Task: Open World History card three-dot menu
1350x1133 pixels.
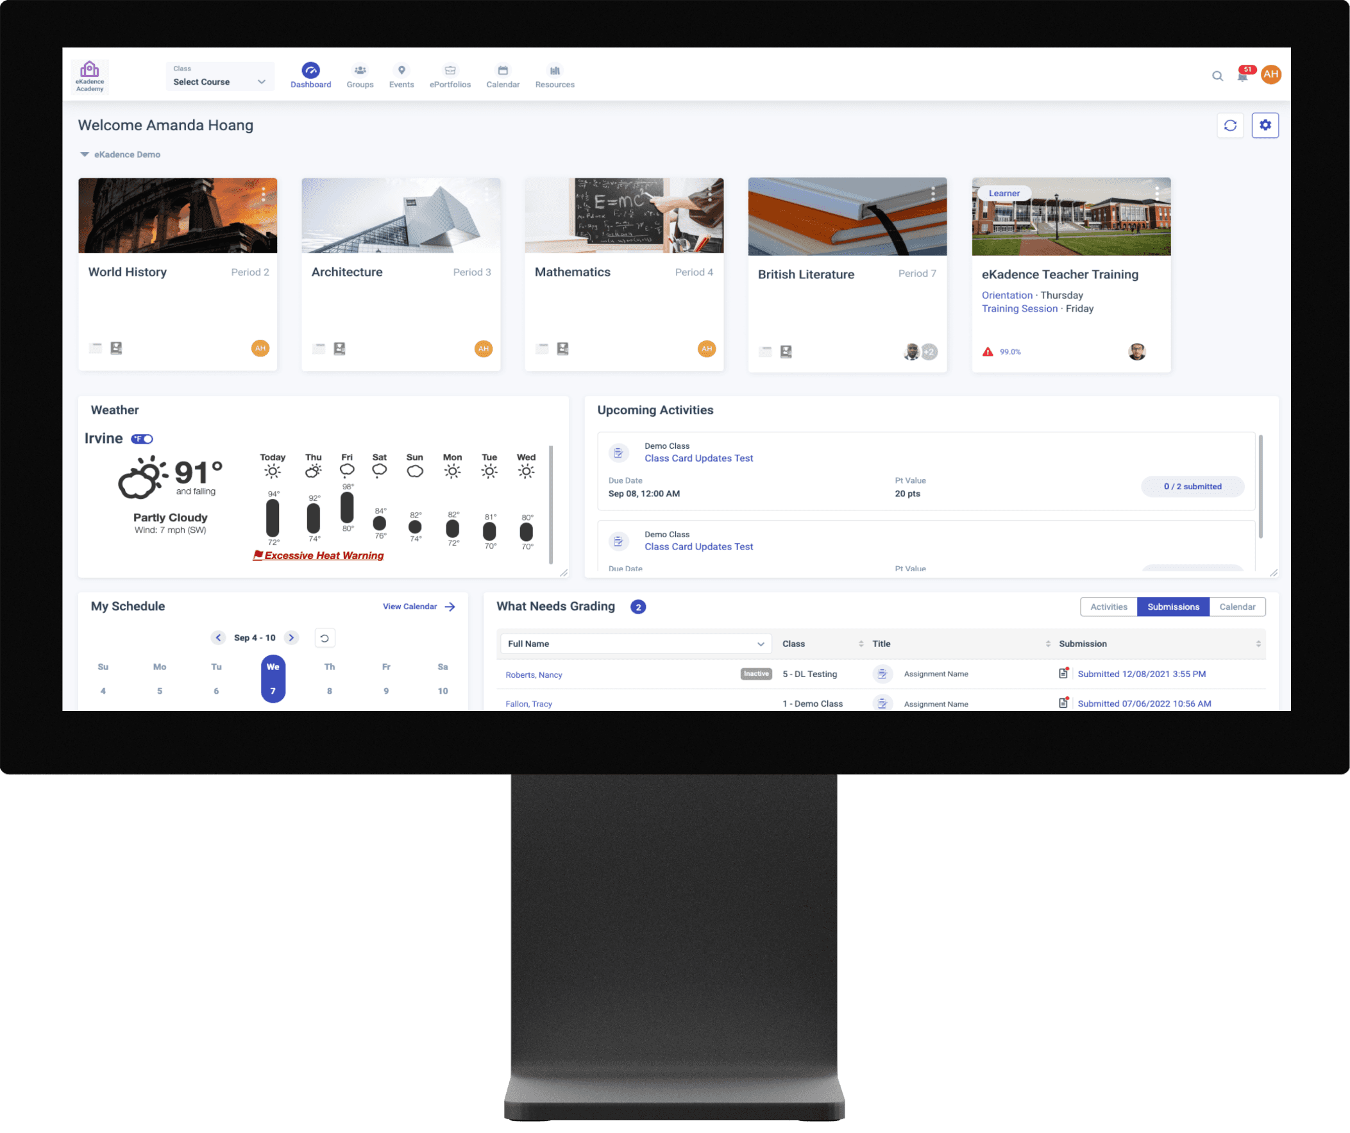Action: pyautogui.click(x=263, y=194)
